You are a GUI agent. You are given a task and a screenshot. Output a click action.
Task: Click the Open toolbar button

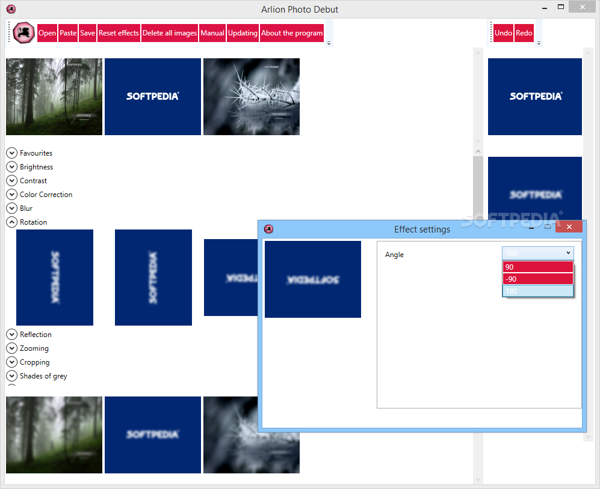(x=47, y=33)
